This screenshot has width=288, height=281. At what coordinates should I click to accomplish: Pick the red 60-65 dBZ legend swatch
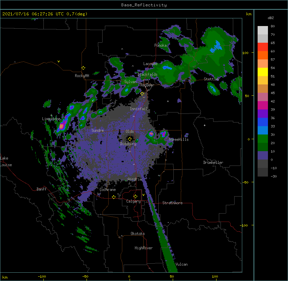pyautogui.click(x=263, y=47)
